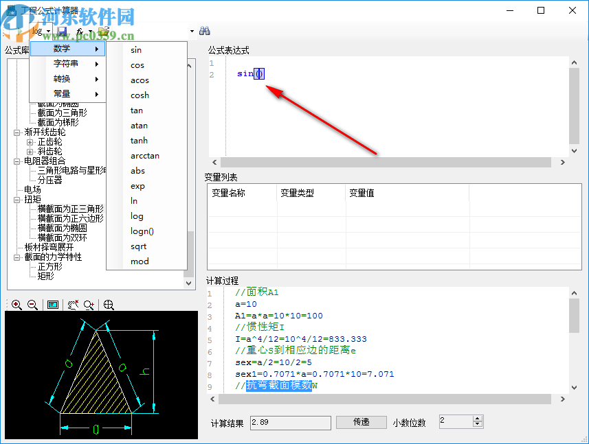Click formula tree scrollbar down arrow
The width and height of the screenshot is (589, 444).
coord(189,283)
